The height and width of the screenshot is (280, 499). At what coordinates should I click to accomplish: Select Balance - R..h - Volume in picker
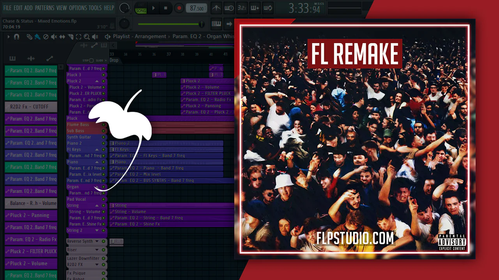tap(31, 203)
